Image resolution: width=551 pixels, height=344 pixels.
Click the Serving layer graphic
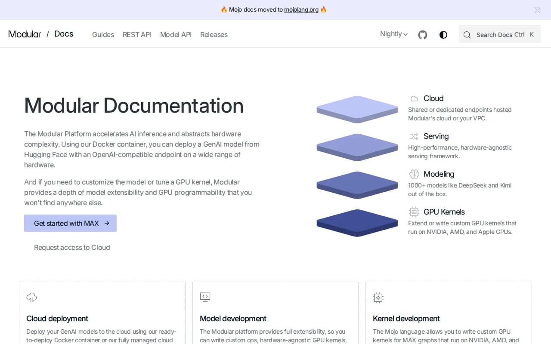357,147
